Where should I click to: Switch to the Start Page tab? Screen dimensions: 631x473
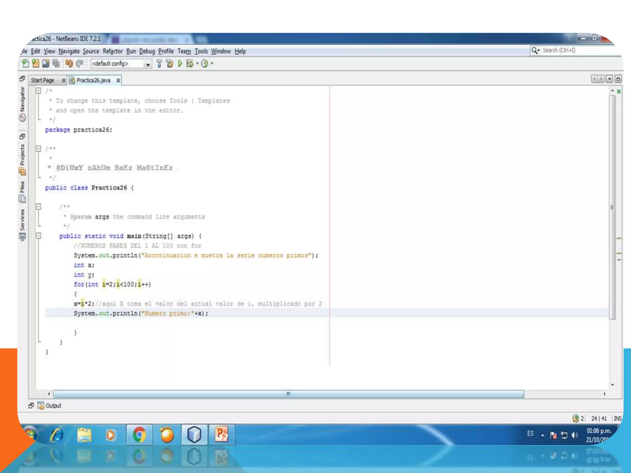click(43, 80)
